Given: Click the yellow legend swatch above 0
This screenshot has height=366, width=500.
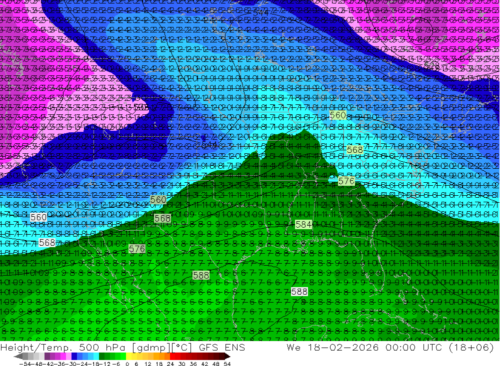Looking at the screenshot, I should coord(129,356).
